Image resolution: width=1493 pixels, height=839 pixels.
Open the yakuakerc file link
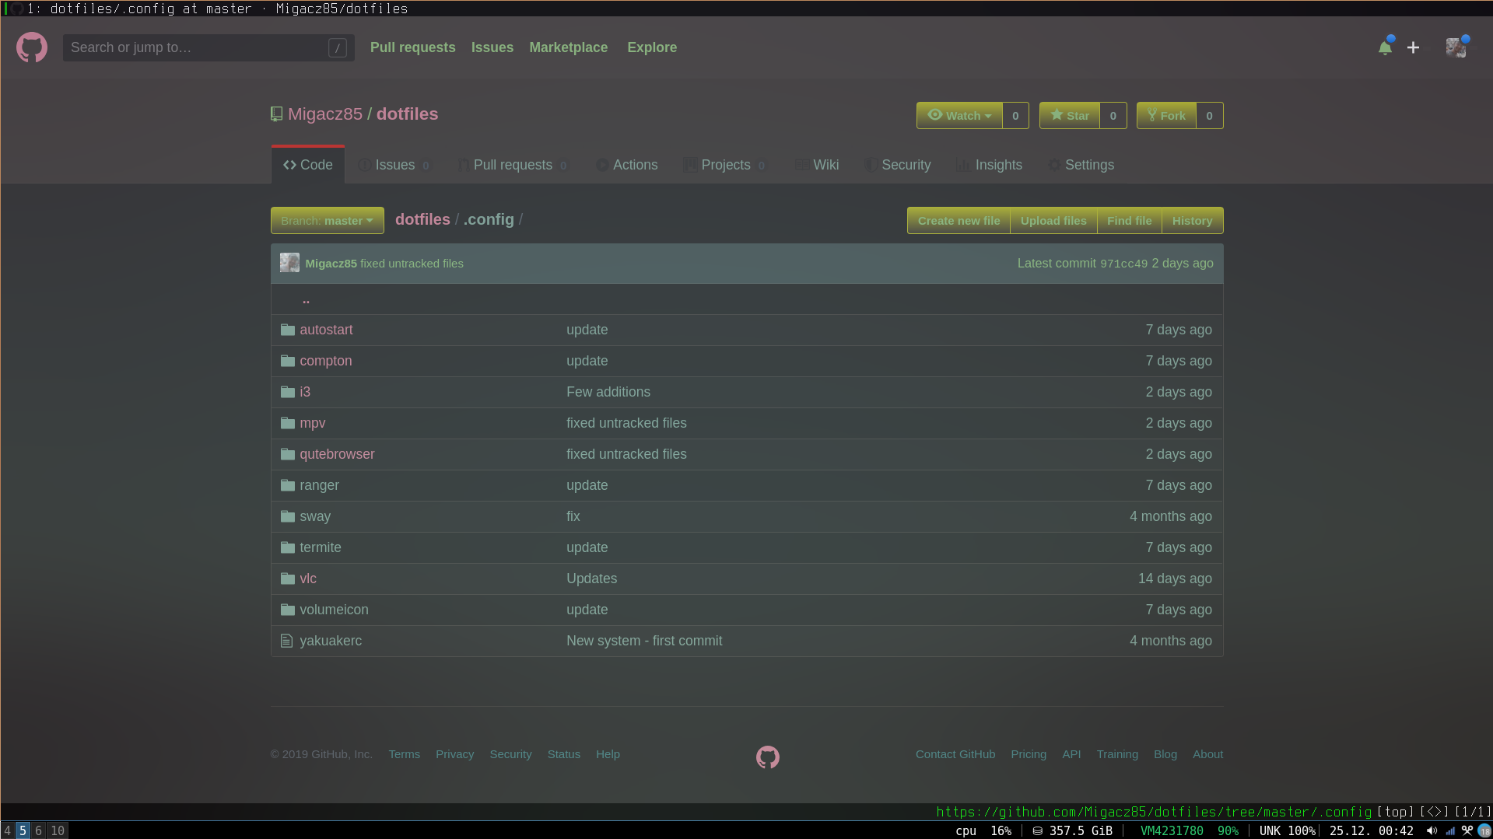click(331, 641)
